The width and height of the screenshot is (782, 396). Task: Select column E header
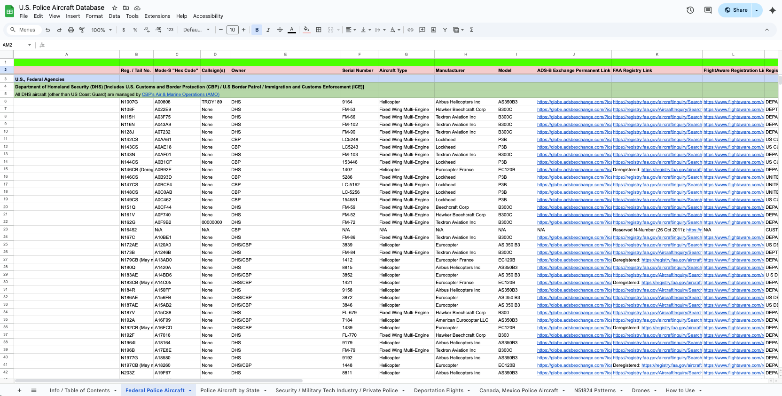point(285,55)
